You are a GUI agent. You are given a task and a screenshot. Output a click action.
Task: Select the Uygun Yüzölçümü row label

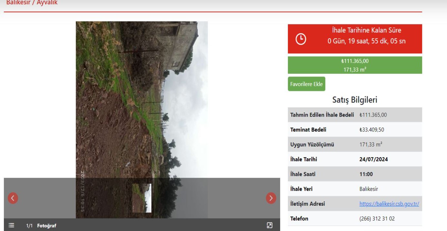coord(312,145)
